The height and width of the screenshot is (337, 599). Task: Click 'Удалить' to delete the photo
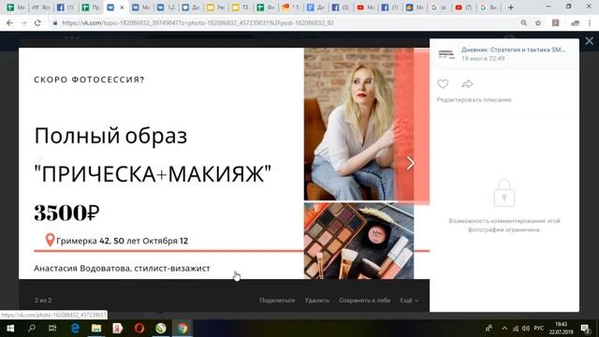(x=317, y=300)
